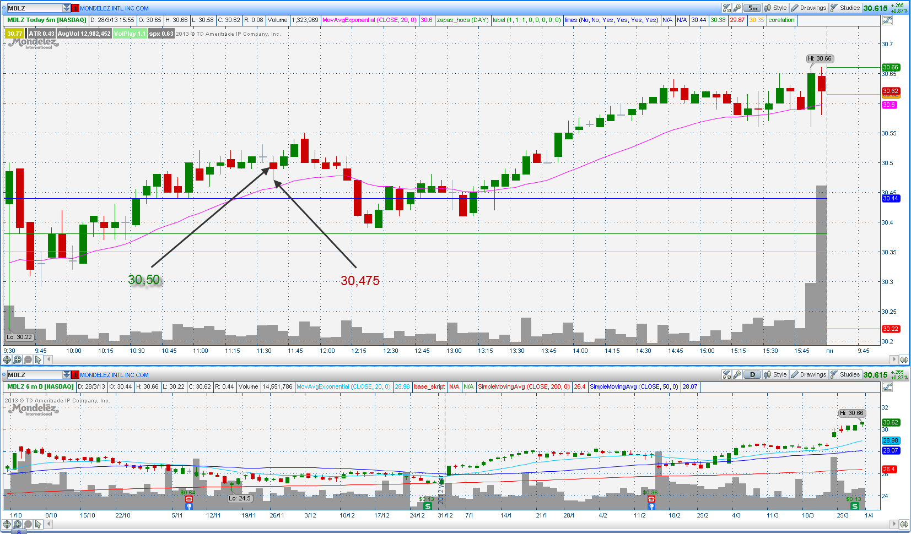
Task: Click the zapas_hoda (DAY) study label
Action: point(462,20)
